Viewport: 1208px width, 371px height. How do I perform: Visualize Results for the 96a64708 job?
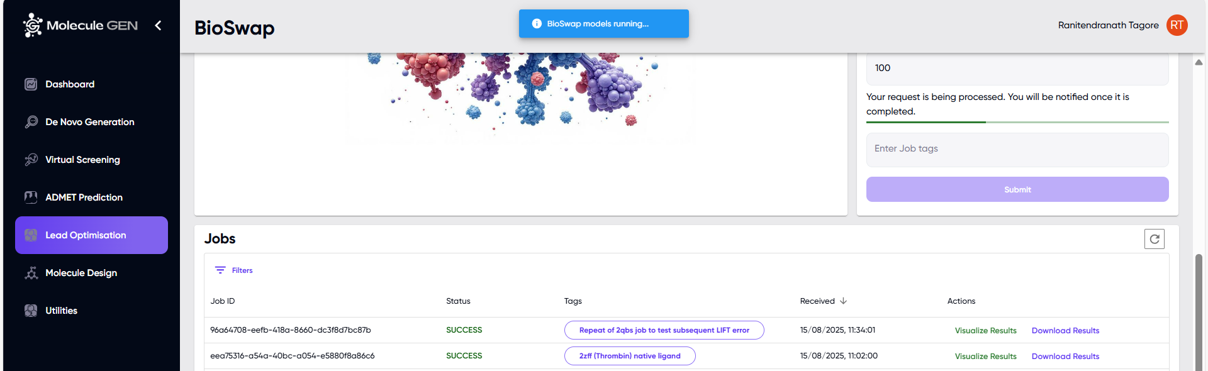click(x=985, y=331)
